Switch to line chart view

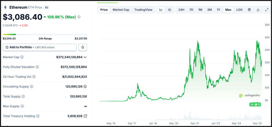tap(161, 10)
